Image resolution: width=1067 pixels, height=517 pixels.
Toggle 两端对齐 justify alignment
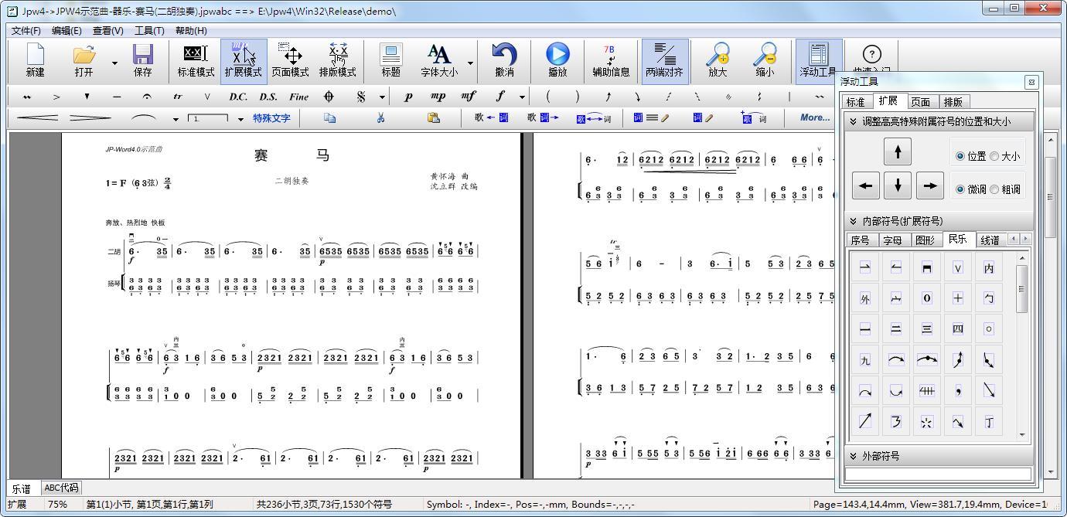pos(665,60)
